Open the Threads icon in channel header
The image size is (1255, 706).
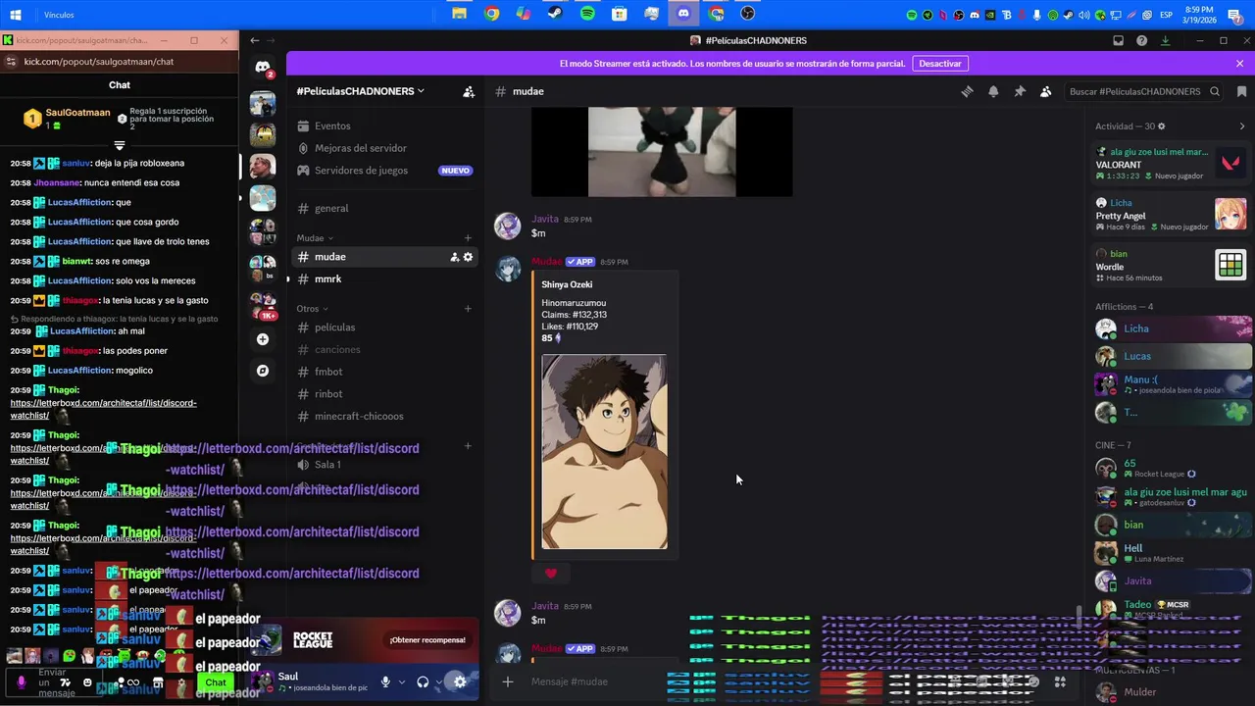click(967, 91)
